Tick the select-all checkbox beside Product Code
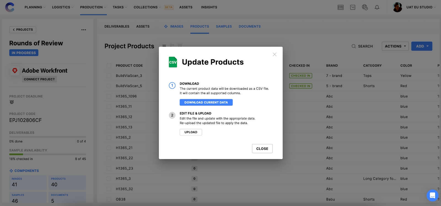 click(109, 66)
